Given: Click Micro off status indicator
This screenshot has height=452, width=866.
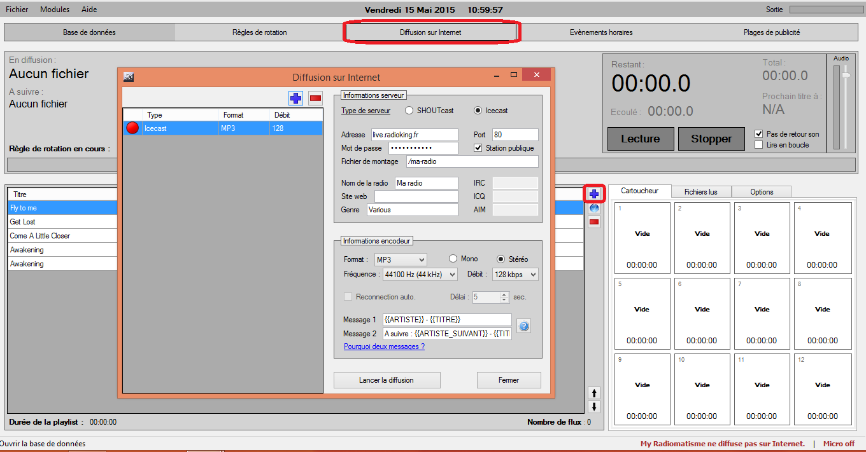Looking at the screenshot, I should 839,444.
